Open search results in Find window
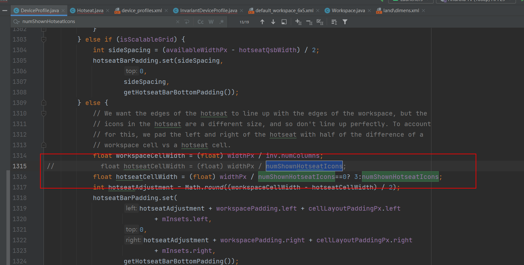Image resolution: width=524 pixels, height=265 pixels. [x=284, y=22]
